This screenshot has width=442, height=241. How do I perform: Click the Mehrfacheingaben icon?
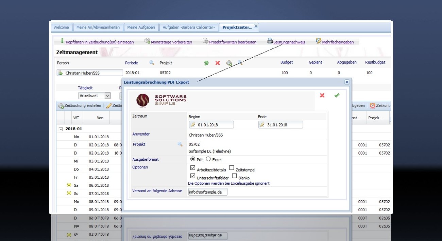tap(319, 41)
